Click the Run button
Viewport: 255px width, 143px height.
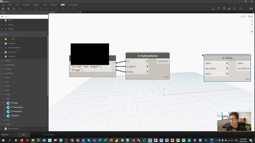click(24, 135)
